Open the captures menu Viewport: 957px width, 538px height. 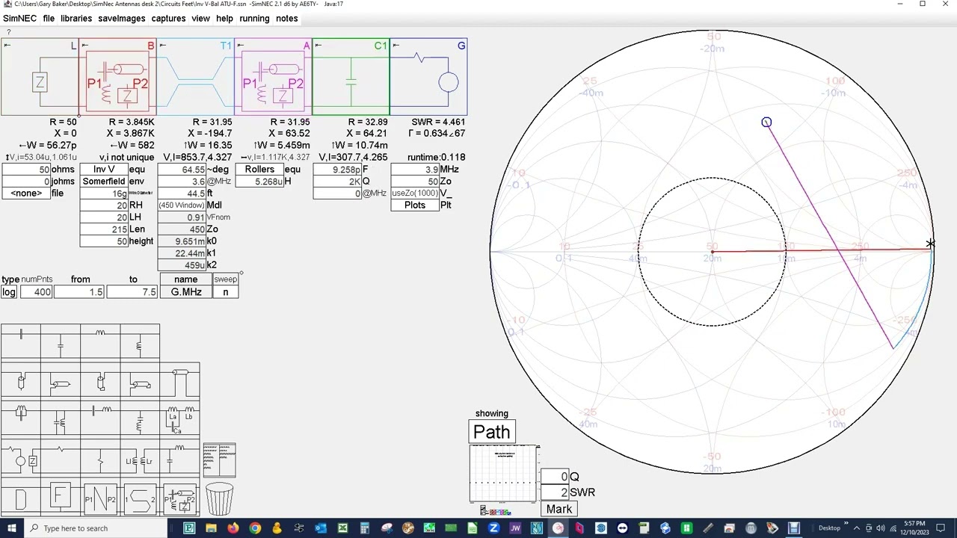pos(168,18)
